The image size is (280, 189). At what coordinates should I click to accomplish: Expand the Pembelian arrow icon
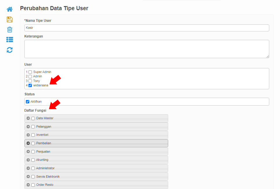(x=28, y=143)
